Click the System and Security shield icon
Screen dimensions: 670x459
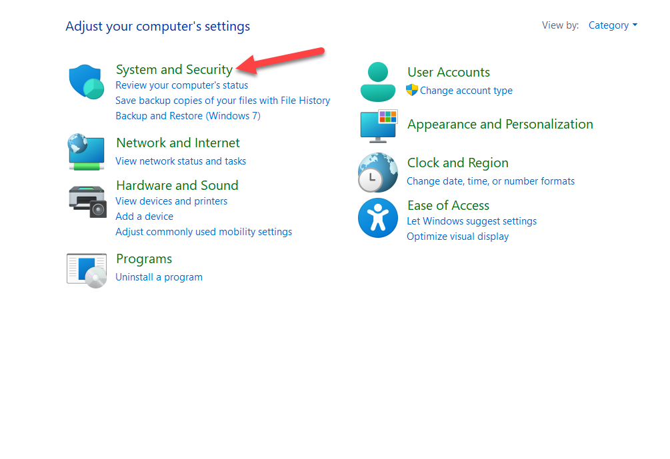[86, 81]
